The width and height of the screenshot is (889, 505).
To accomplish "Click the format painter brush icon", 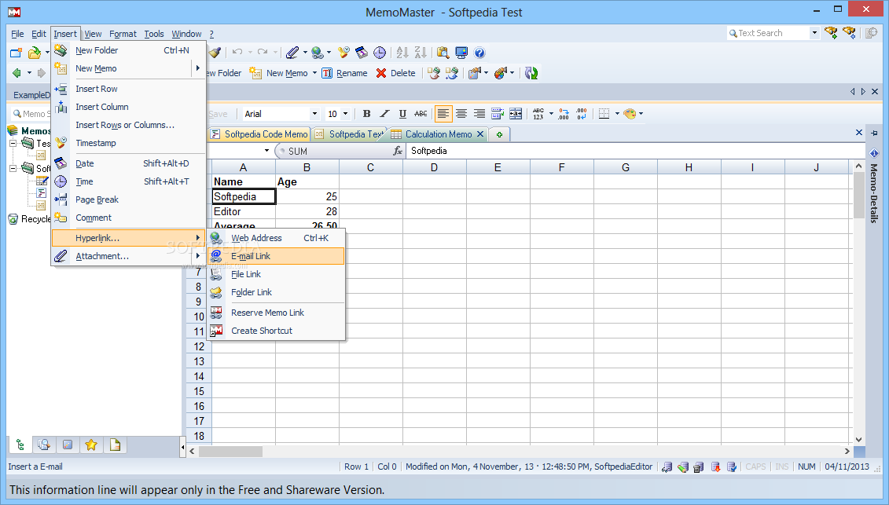I will pos(215,53).
